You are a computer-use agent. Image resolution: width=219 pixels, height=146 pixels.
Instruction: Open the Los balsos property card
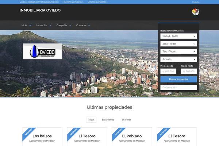(42, 137)
